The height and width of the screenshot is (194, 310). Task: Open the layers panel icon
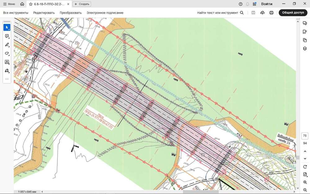point(305,48)
